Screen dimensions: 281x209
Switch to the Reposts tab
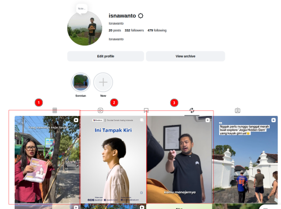(192, 110)
